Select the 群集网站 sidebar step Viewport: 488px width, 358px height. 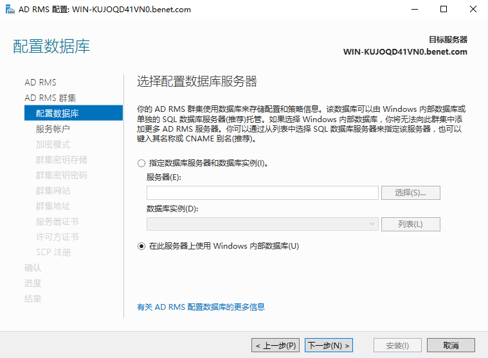coord(53,191)
